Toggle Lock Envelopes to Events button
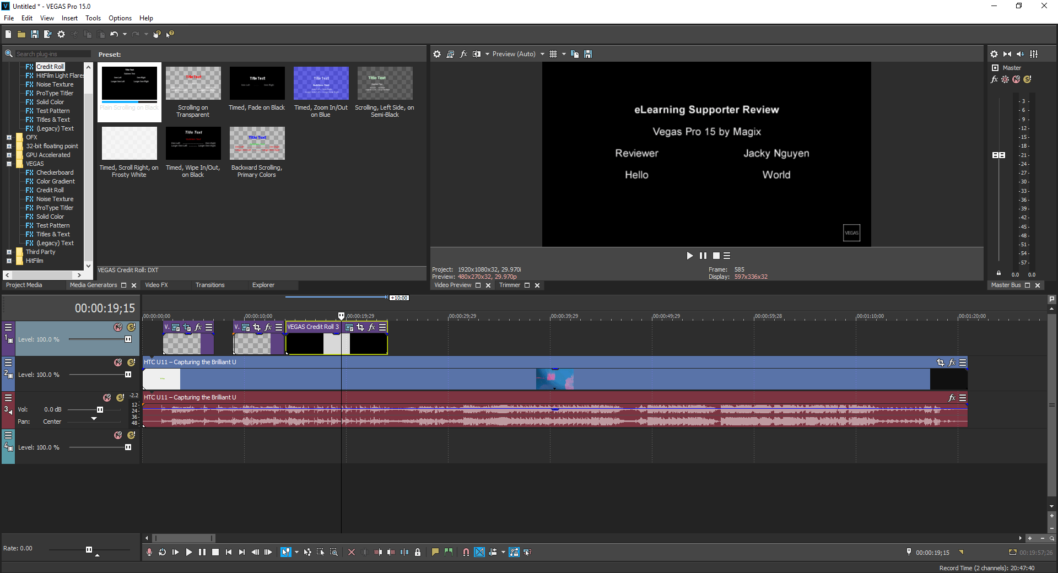 (514, 552)
